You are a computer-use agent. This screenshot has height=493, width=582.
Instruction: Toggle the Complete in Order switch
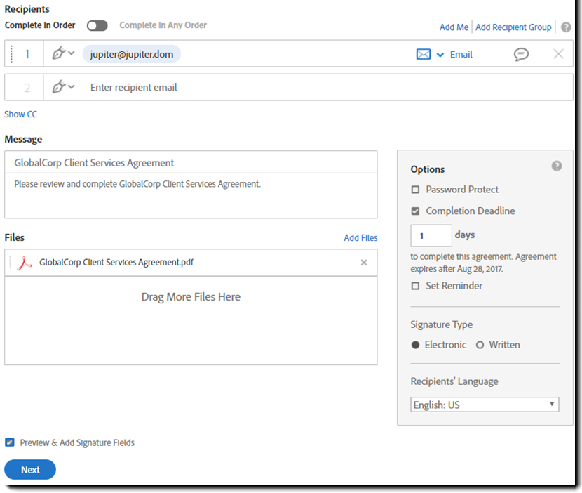[97, 26]
